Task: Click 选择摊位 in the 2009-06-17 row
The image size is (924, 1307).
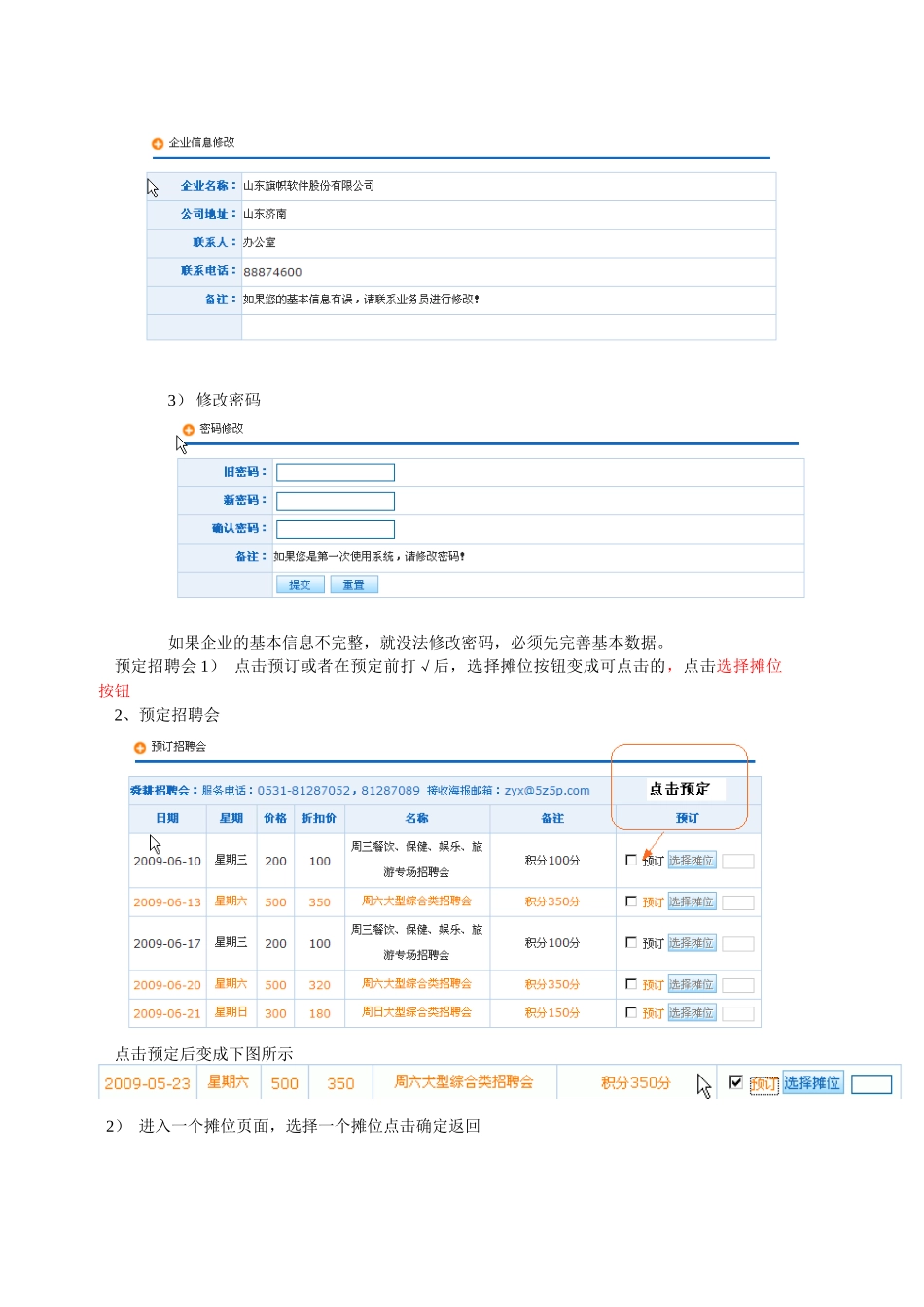Action: pos(692,943)
